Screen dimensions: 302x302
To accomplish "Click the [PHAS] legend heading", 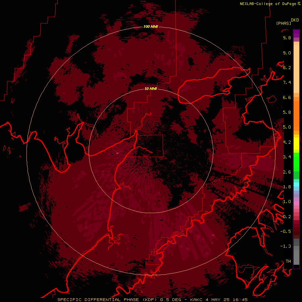I will [284, 23].
